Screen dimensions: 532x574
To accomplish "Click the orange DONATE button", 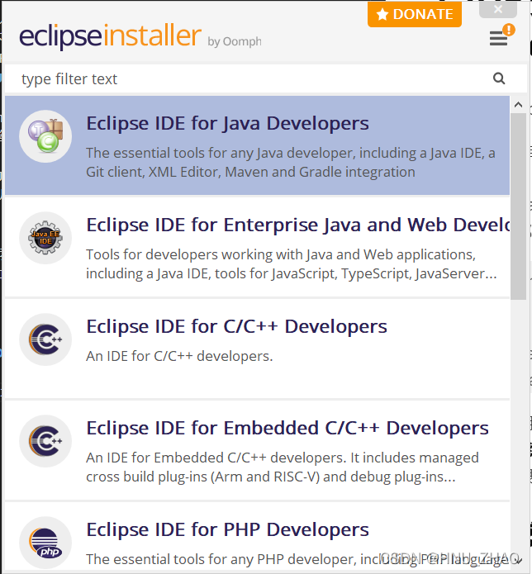I will [415, 14].
